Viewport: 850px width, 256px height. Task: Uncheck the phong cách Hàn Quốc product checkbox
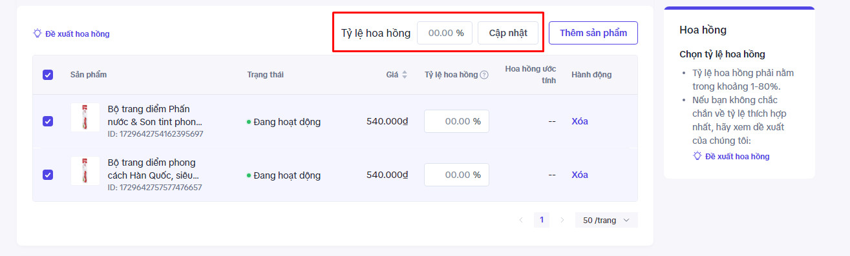click(x=48, y=175)
